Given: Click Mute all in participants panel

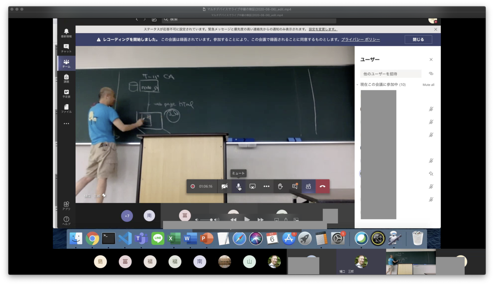Looking at the screenshot, I should pos(429,85).
